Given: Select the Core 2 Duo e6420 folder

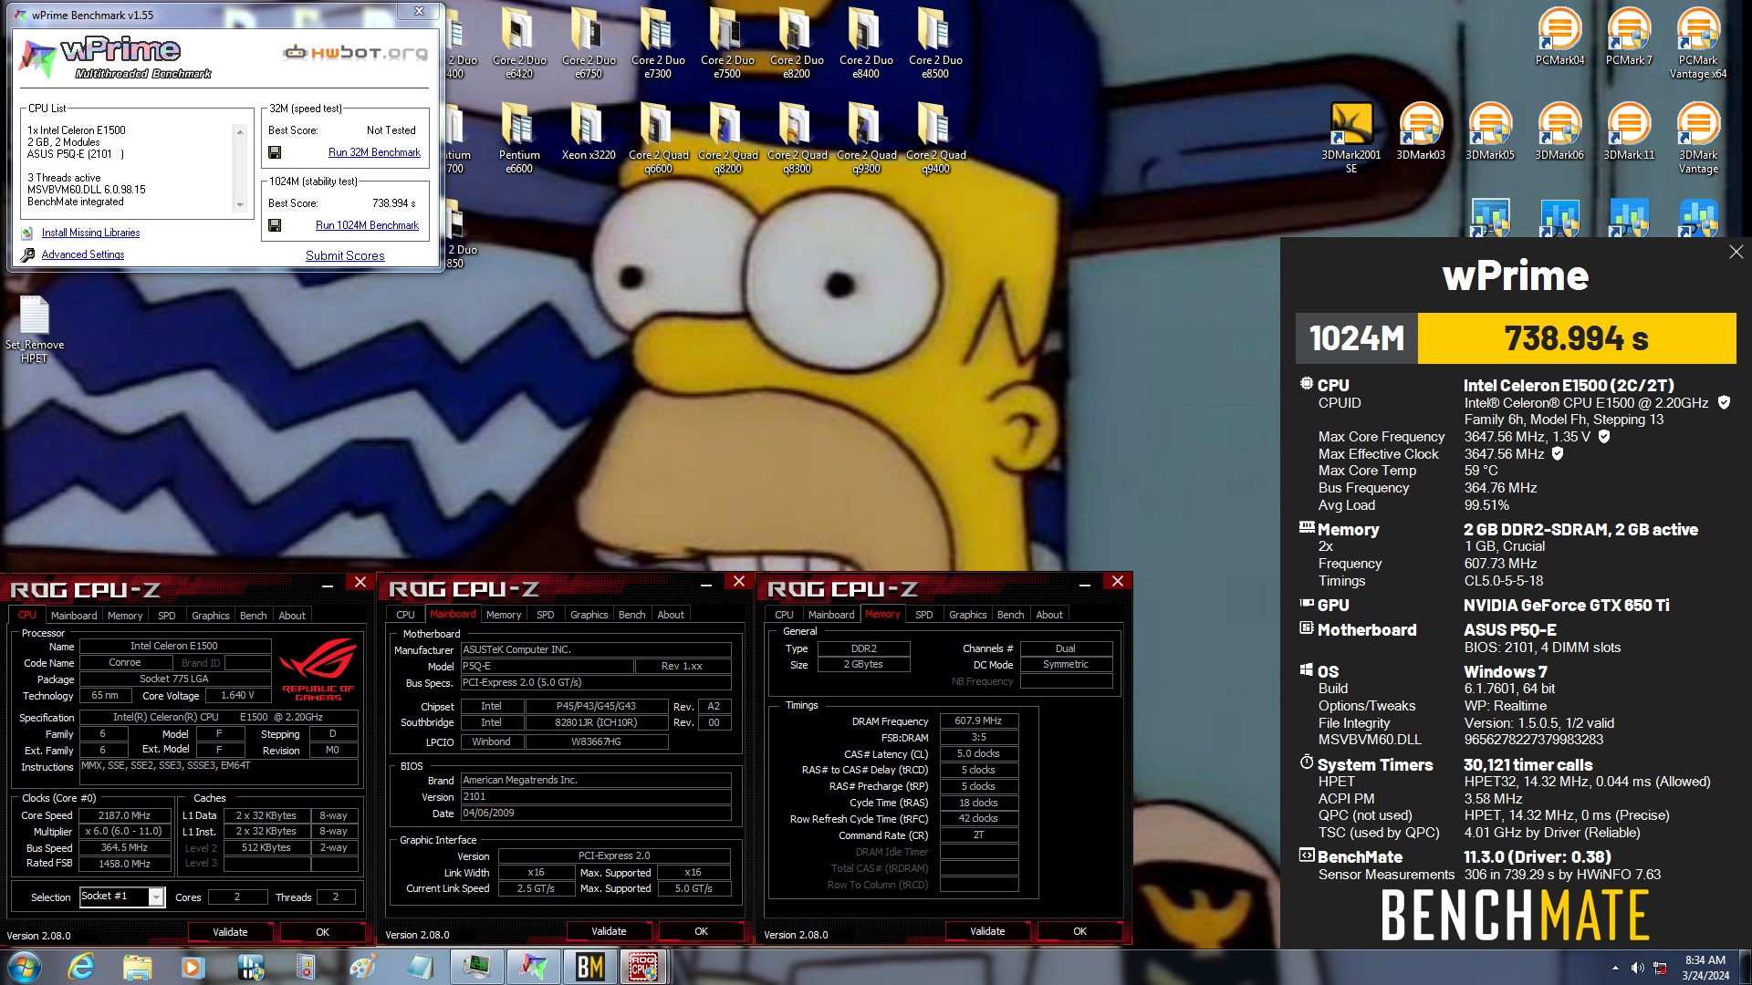Looking at the screenshot, I should click(x=519, y=43).
